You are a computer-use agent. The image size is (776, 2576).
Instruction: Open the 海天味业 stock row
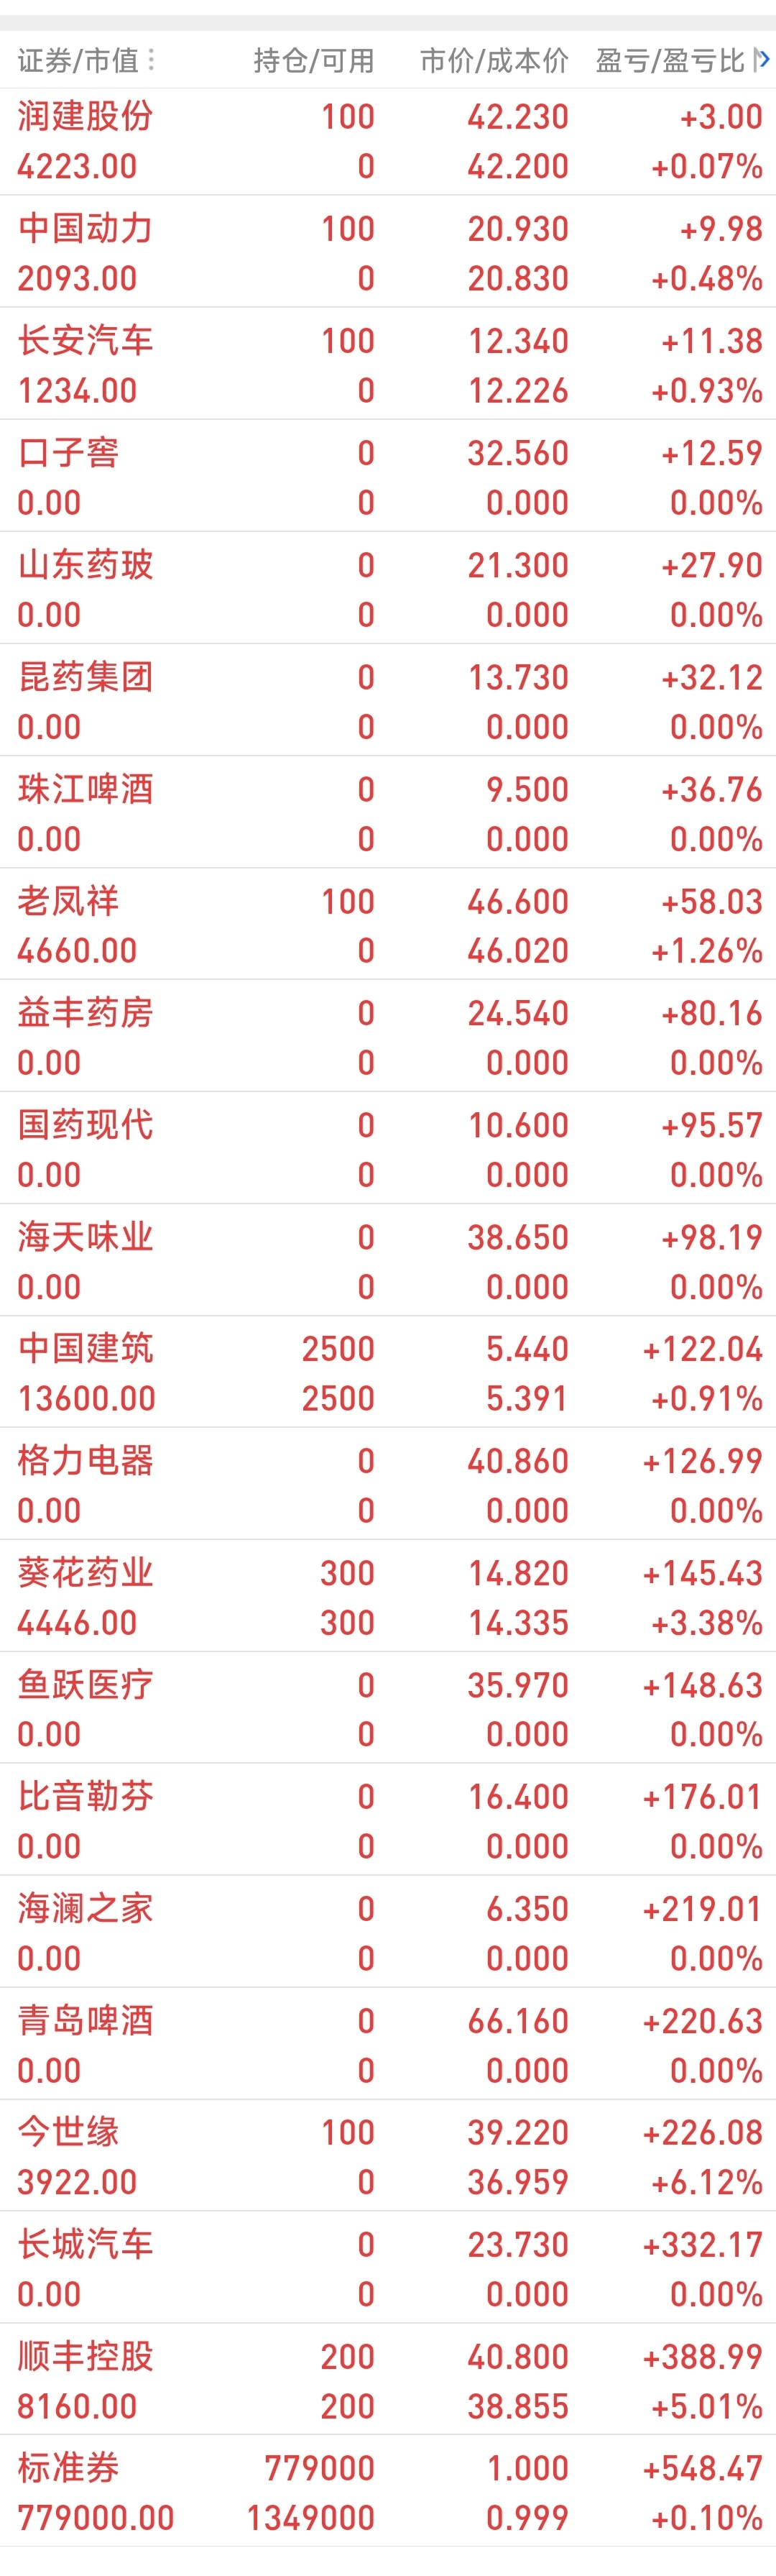pyautogui.click(x=388, y=1261)
